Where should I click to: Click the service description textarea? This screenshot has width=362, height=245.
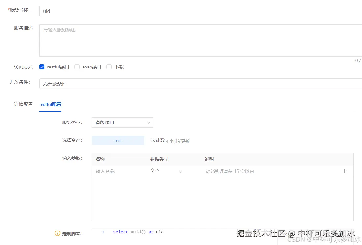pyautogui.click(x=132, y=40)
